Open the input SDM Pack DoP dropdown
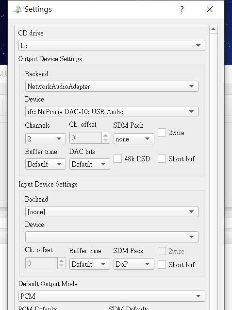This screenshot has width=232, height=310. (x=133, y=264)
